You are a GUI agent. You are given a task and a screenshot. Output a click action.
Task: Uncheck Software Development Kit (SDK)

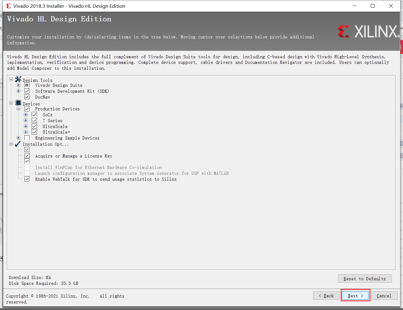click(27, 91)
